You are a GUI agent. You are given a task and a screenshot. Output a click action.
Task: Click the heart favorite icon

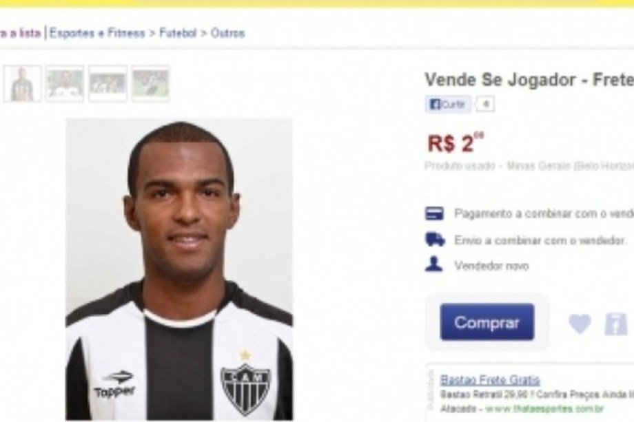(x=580, y=324)
